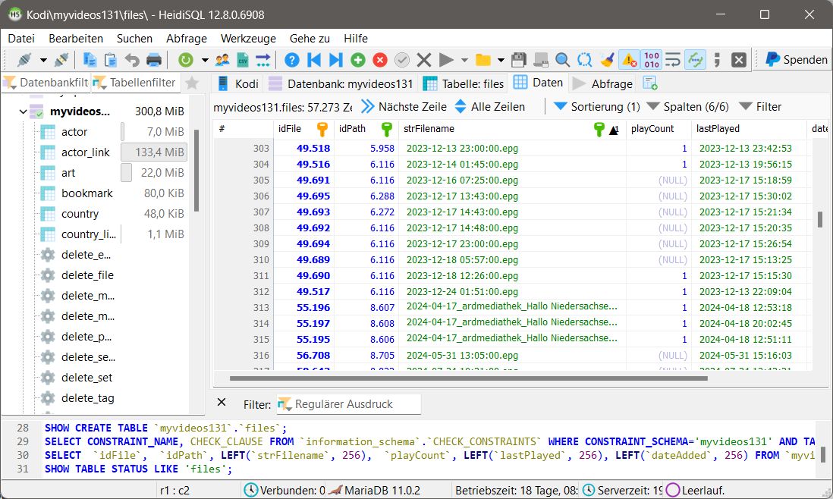The image size is (833, 499).
Task: Select the actor_link table in tree
Action: tap(86, 152)
